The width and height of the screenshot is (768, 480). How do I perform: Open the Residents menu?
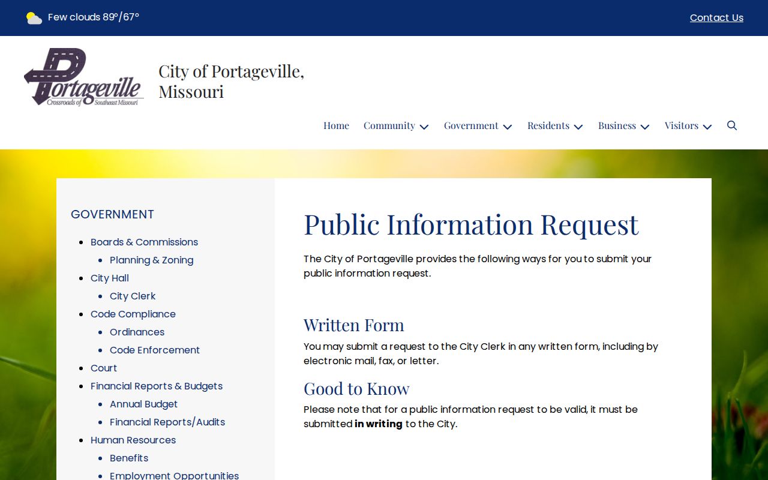point(548,125)
